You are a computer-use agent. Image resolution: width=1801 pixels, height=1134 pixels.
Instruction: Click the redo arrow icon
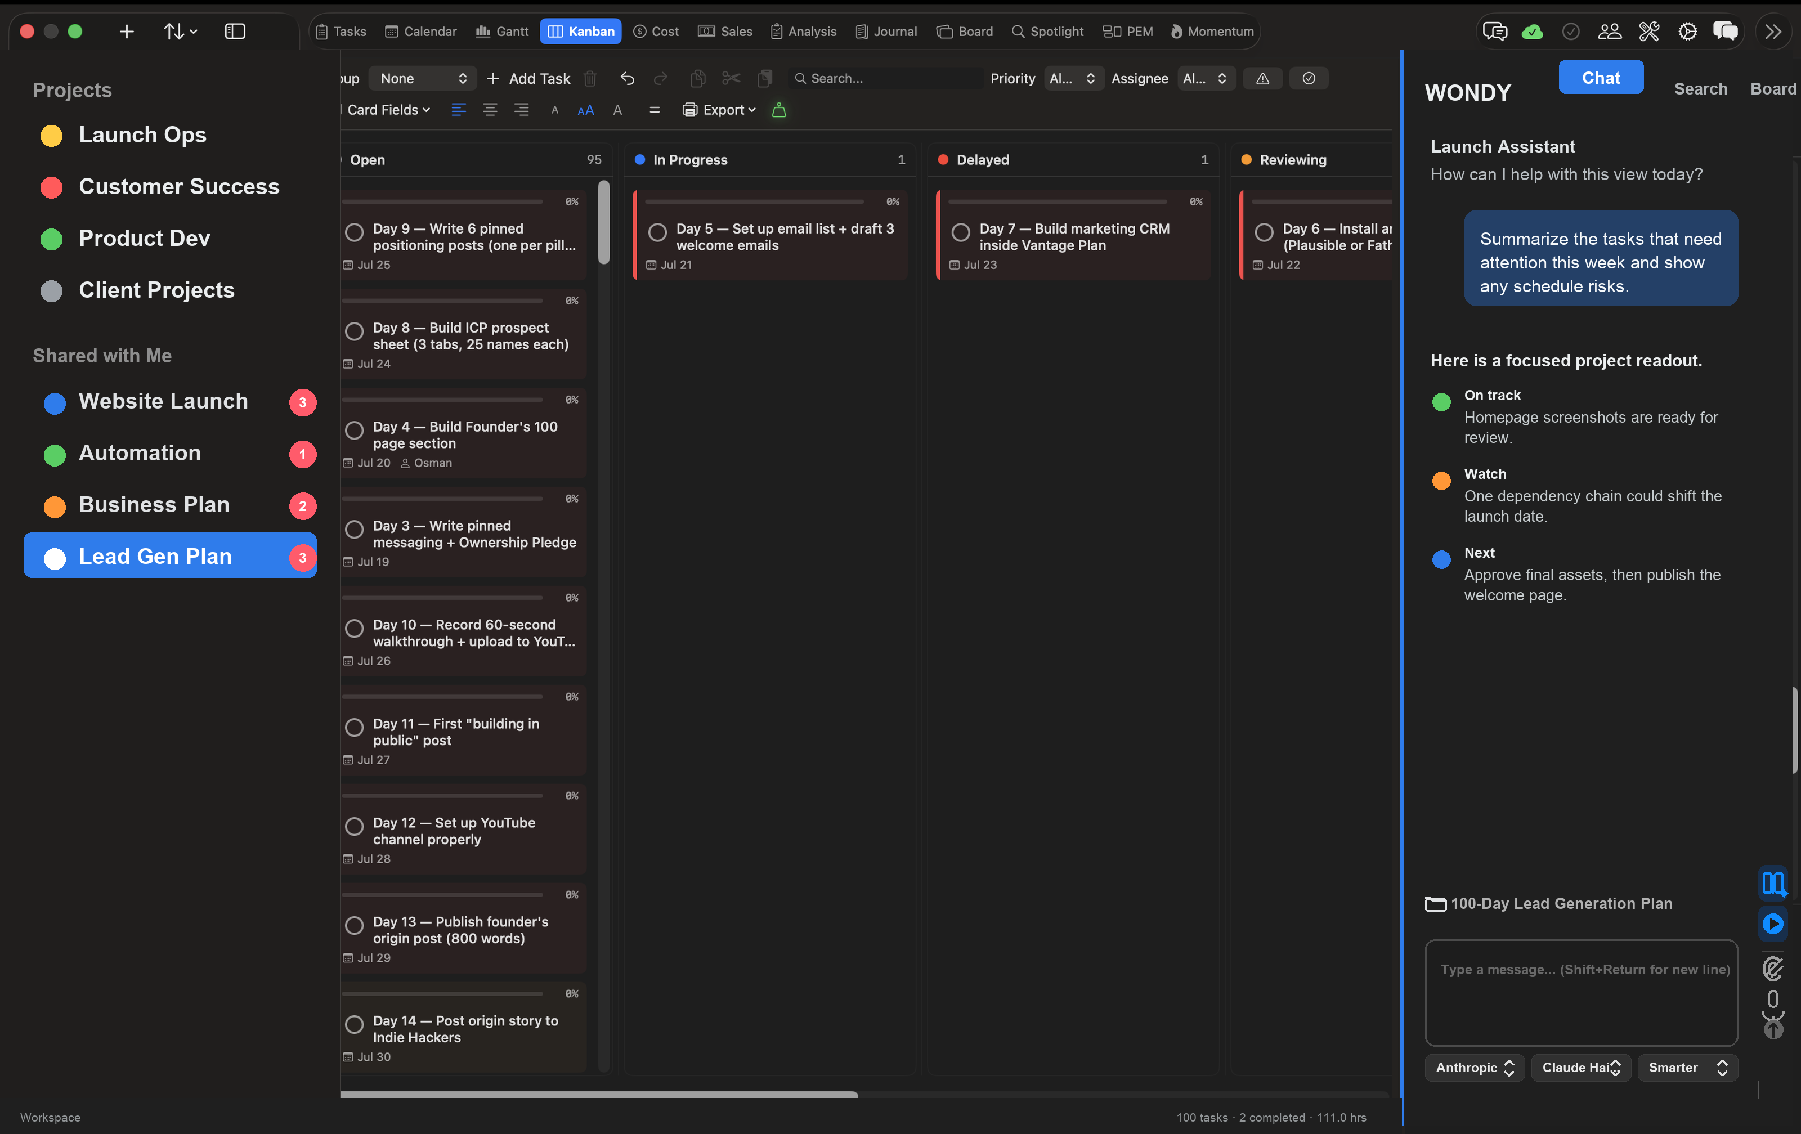point(660,79)
